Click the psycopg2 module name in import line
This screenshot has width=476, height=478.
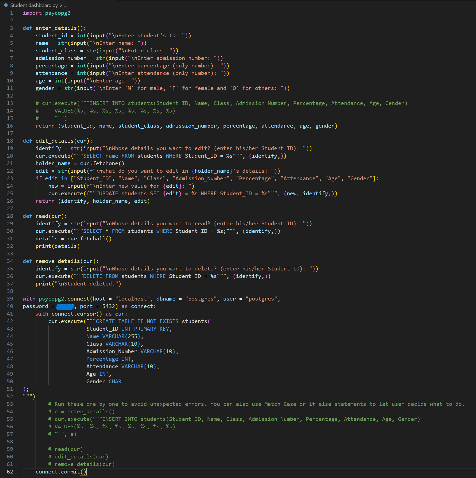tap(58, 13)
